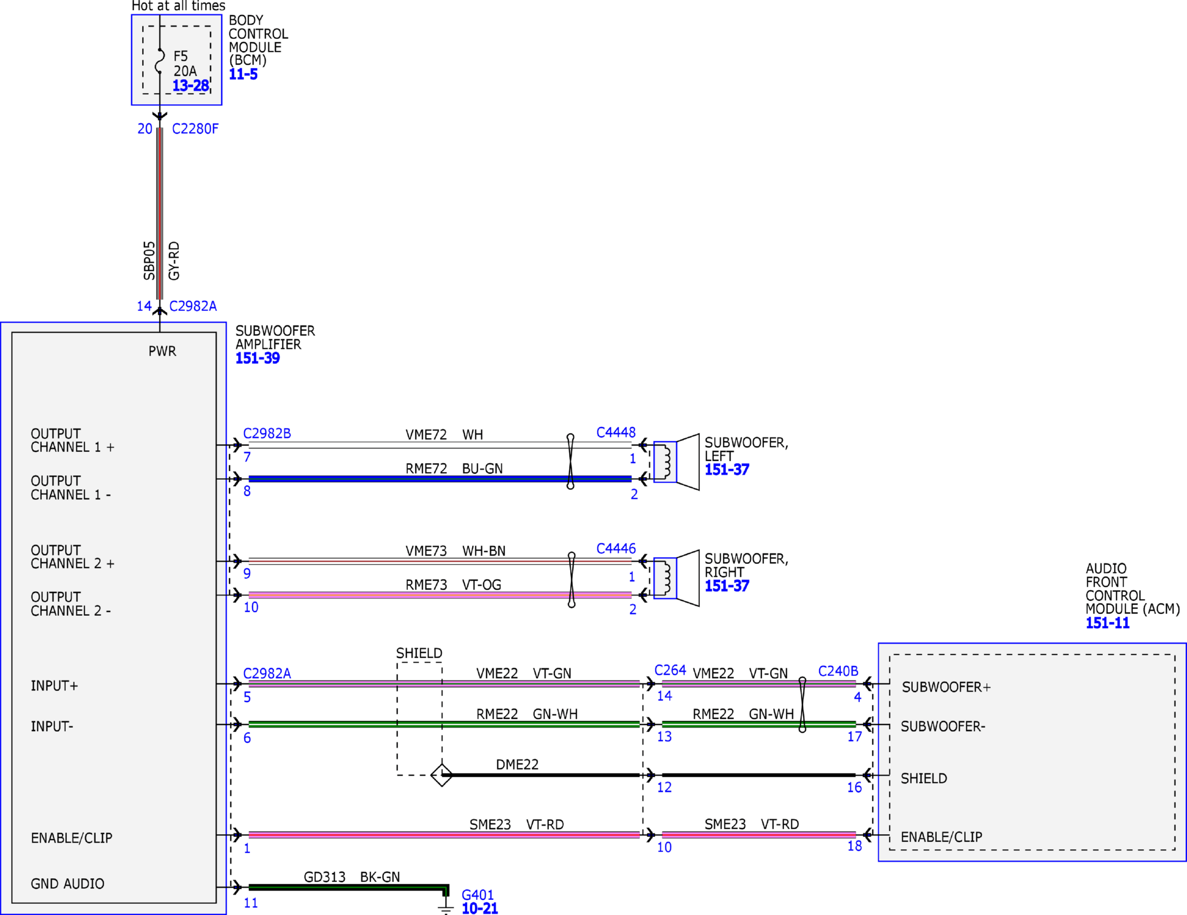Screen dimensions: 1187x915
Task: Select the INPUT+ amplifier label
Action: tap(54, 686)
